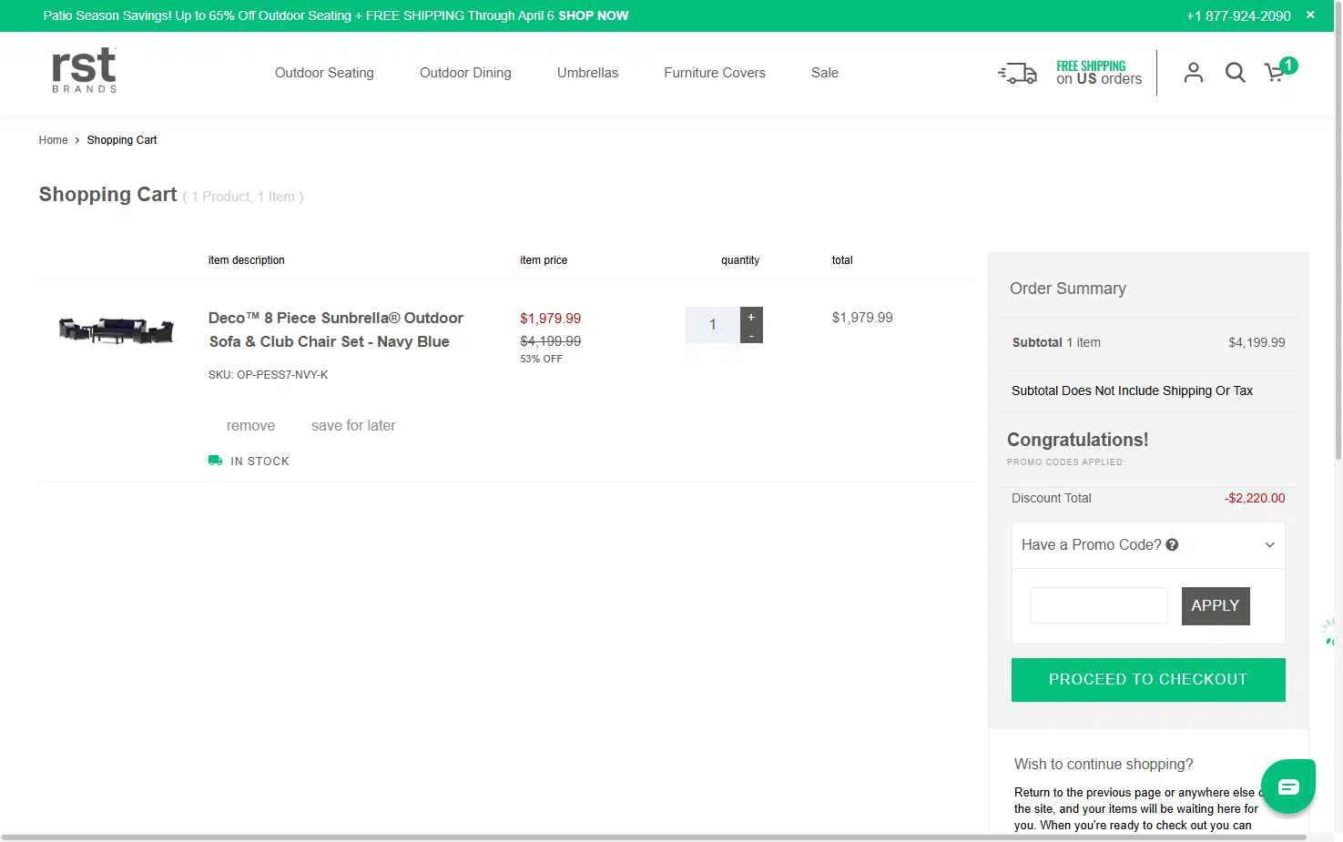
Task: Click the search magnifier icon
Action: 1235,73
